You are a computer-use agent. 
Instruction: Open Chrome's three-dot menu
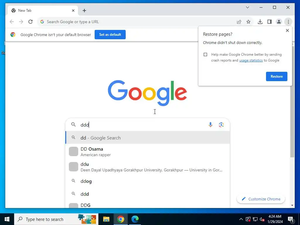(x=288, y=22)
